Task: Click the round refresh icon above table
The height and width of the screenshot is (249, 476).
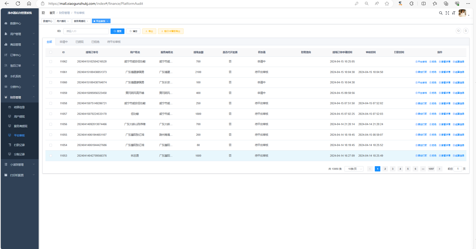Action: point(466,31)
